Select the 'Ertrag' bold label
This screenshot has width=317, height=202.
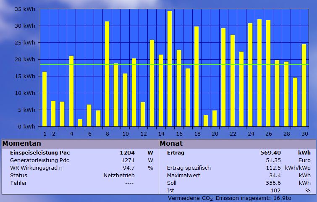(176, 153)
